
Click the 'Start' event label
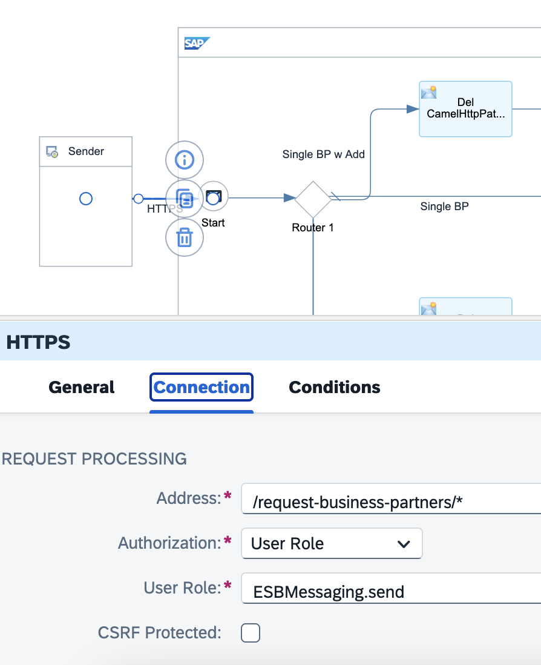[x=213, y=223]
